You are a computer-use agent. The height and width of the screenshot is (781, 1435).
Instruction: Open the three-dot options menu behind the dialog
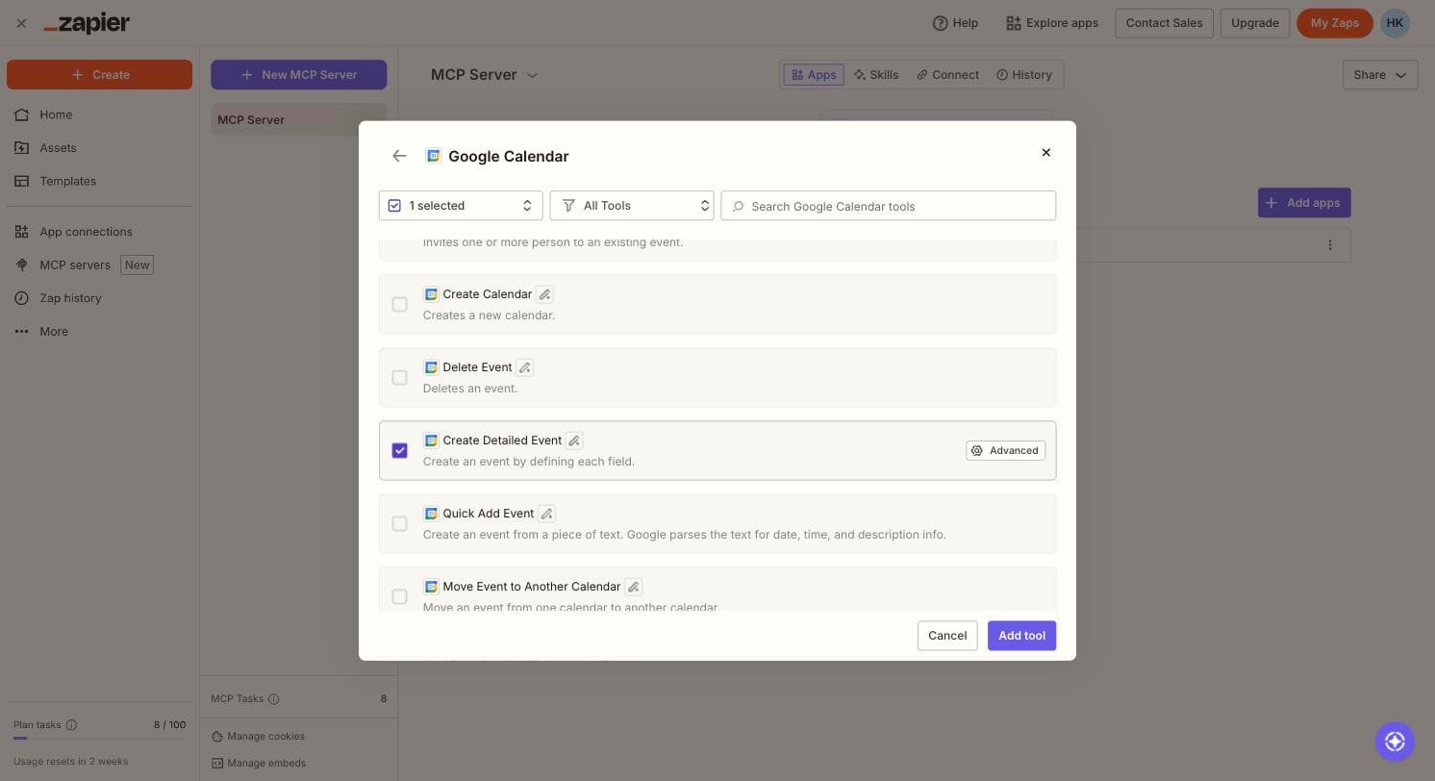1330,245
